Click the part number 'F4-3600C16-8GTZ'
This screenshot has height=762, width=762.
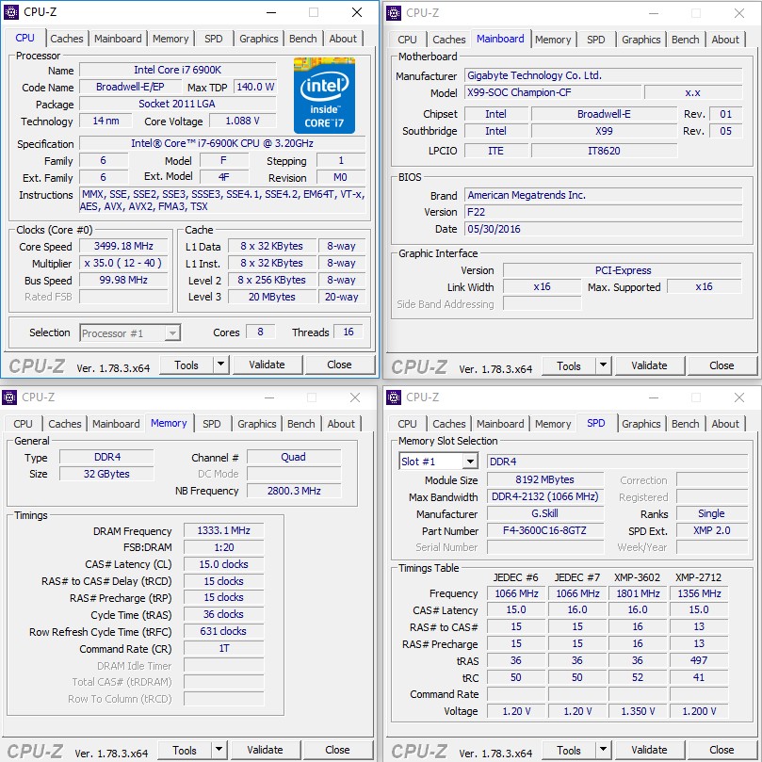pos(544,530)
